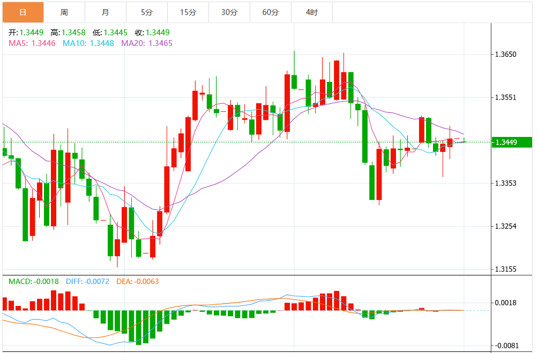
Task: Select the 15分 timeframe tab
Action: pyautogui.click(x=188, y=12)
